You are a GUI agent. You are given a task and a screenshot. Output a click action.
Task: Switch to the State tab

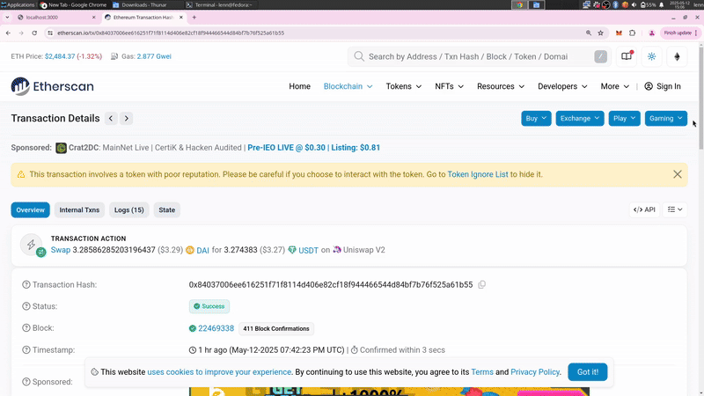tap(166, 210)
